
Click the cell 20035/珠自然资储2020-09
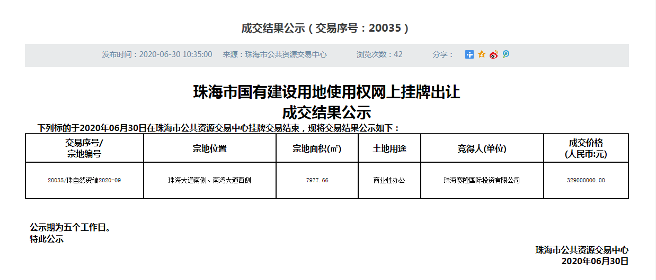[84, 181]
